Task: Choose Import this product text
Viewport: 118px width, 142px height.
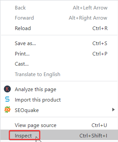Action: [38, 100]
